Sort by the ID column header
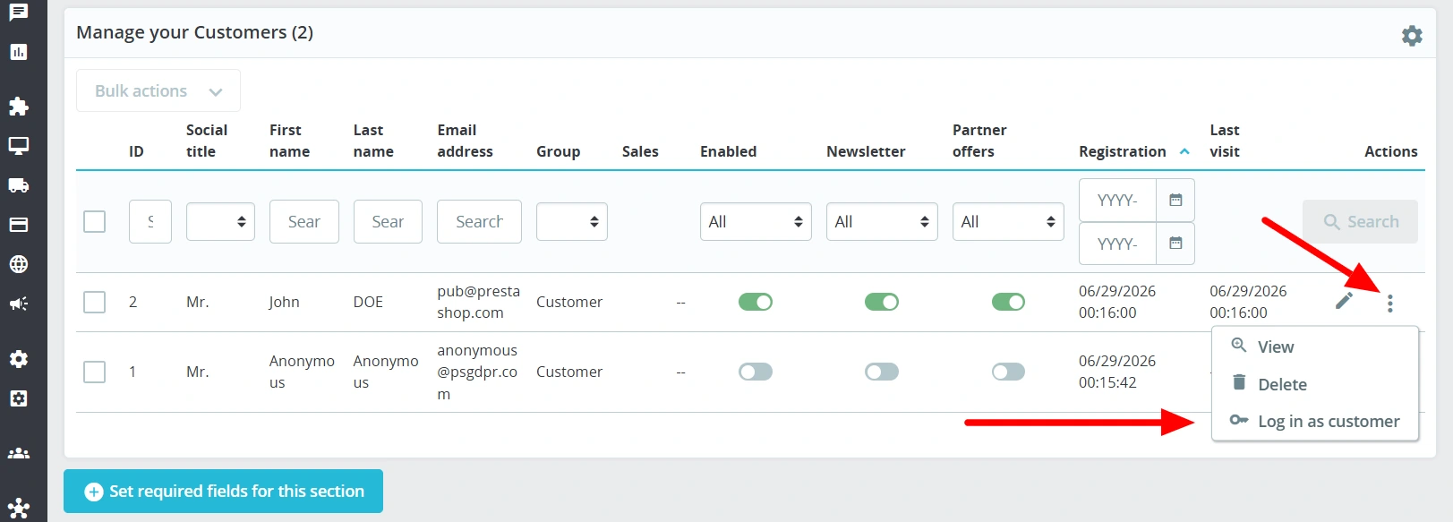The width and height of the screenshot is (1453, 522). [x=136, y=151]
